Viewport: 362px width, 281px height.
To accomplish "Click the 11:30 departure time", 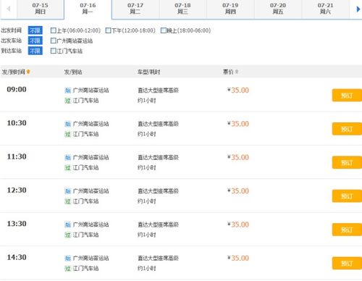I will point(17,156).
